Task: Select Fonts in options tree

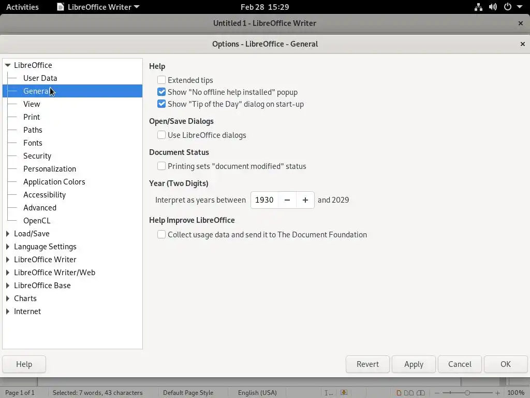Action: 33,143
